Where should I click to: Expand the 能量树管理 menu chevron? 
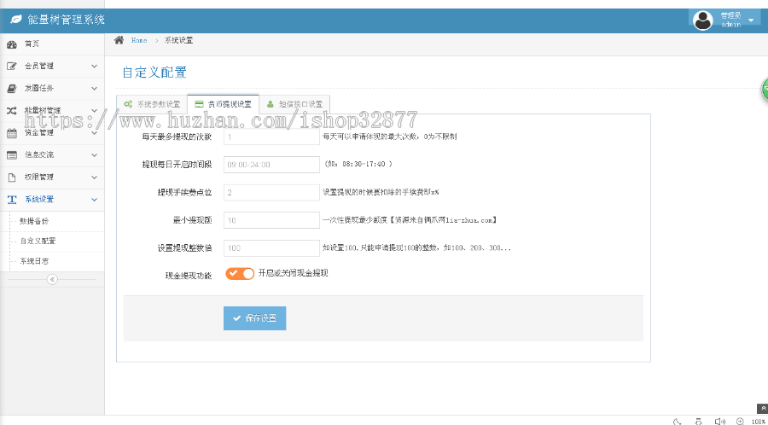coord(95,111)
